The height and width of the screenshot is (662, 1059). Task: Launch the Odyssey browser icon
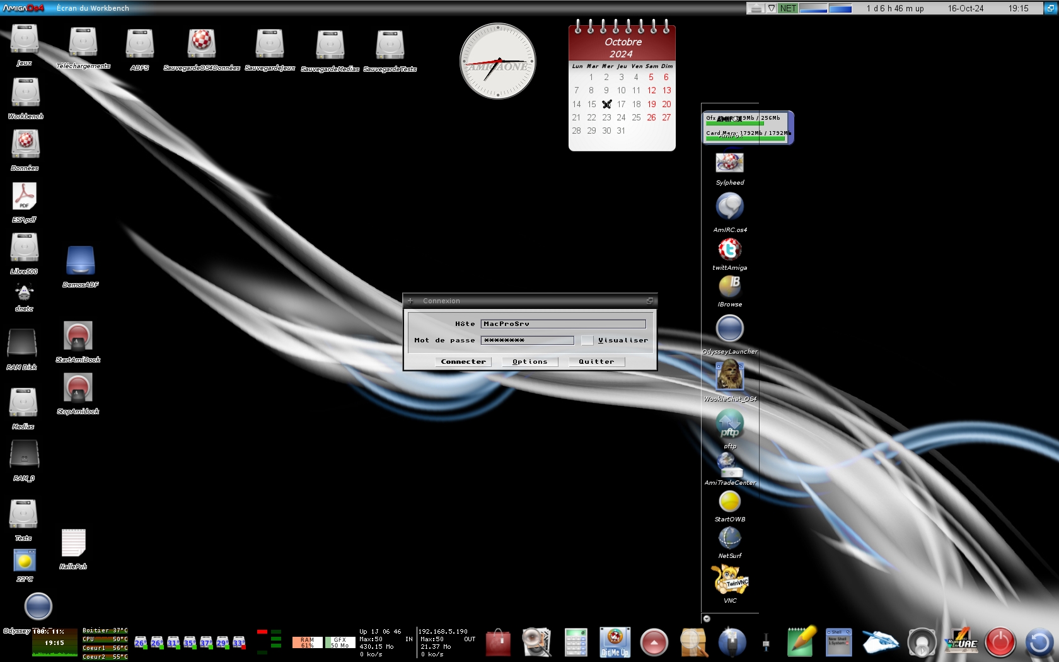point(38,607)
